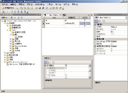Open the Table Designer menu (表设计器)
This screenshot has width=128, height=93.
pos(40,4)
